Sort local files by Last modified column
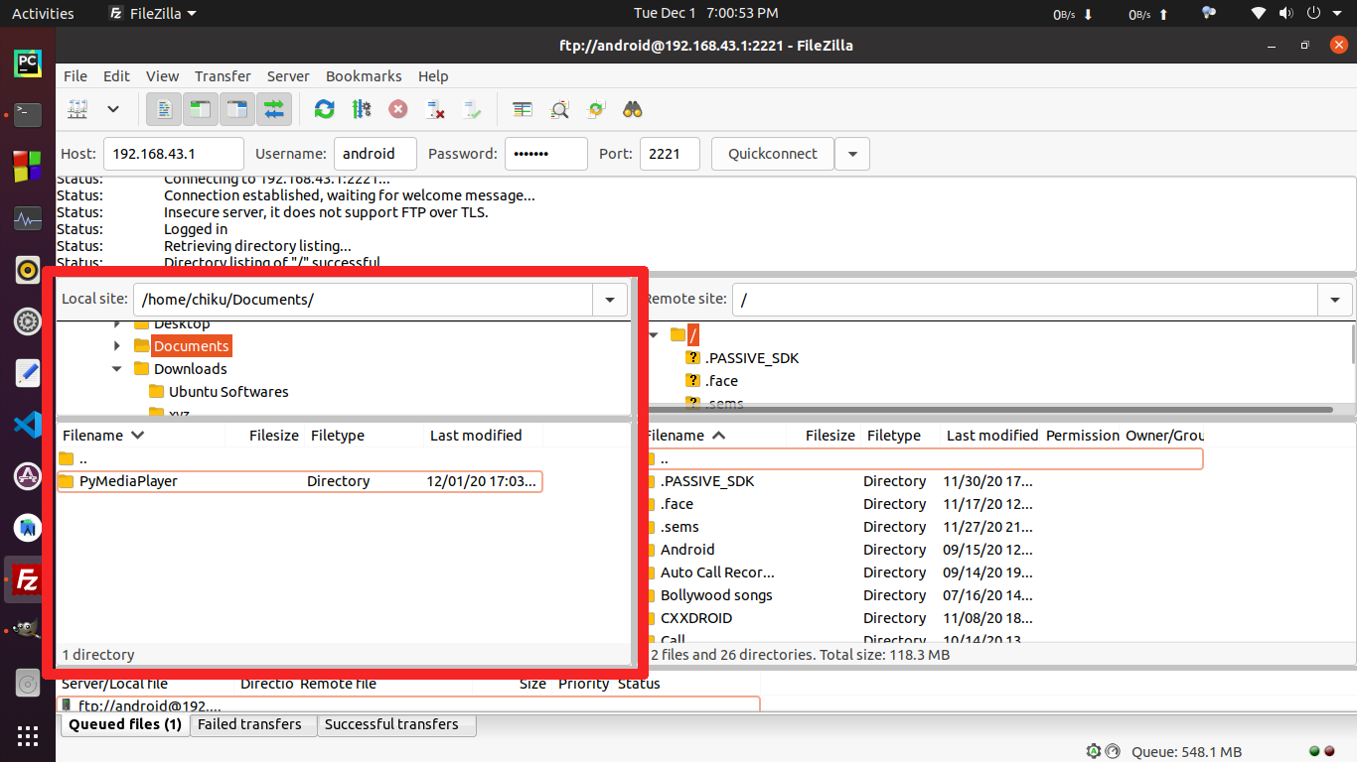The width and height of the screenshot is (1357, 762). tap(476, 436)
